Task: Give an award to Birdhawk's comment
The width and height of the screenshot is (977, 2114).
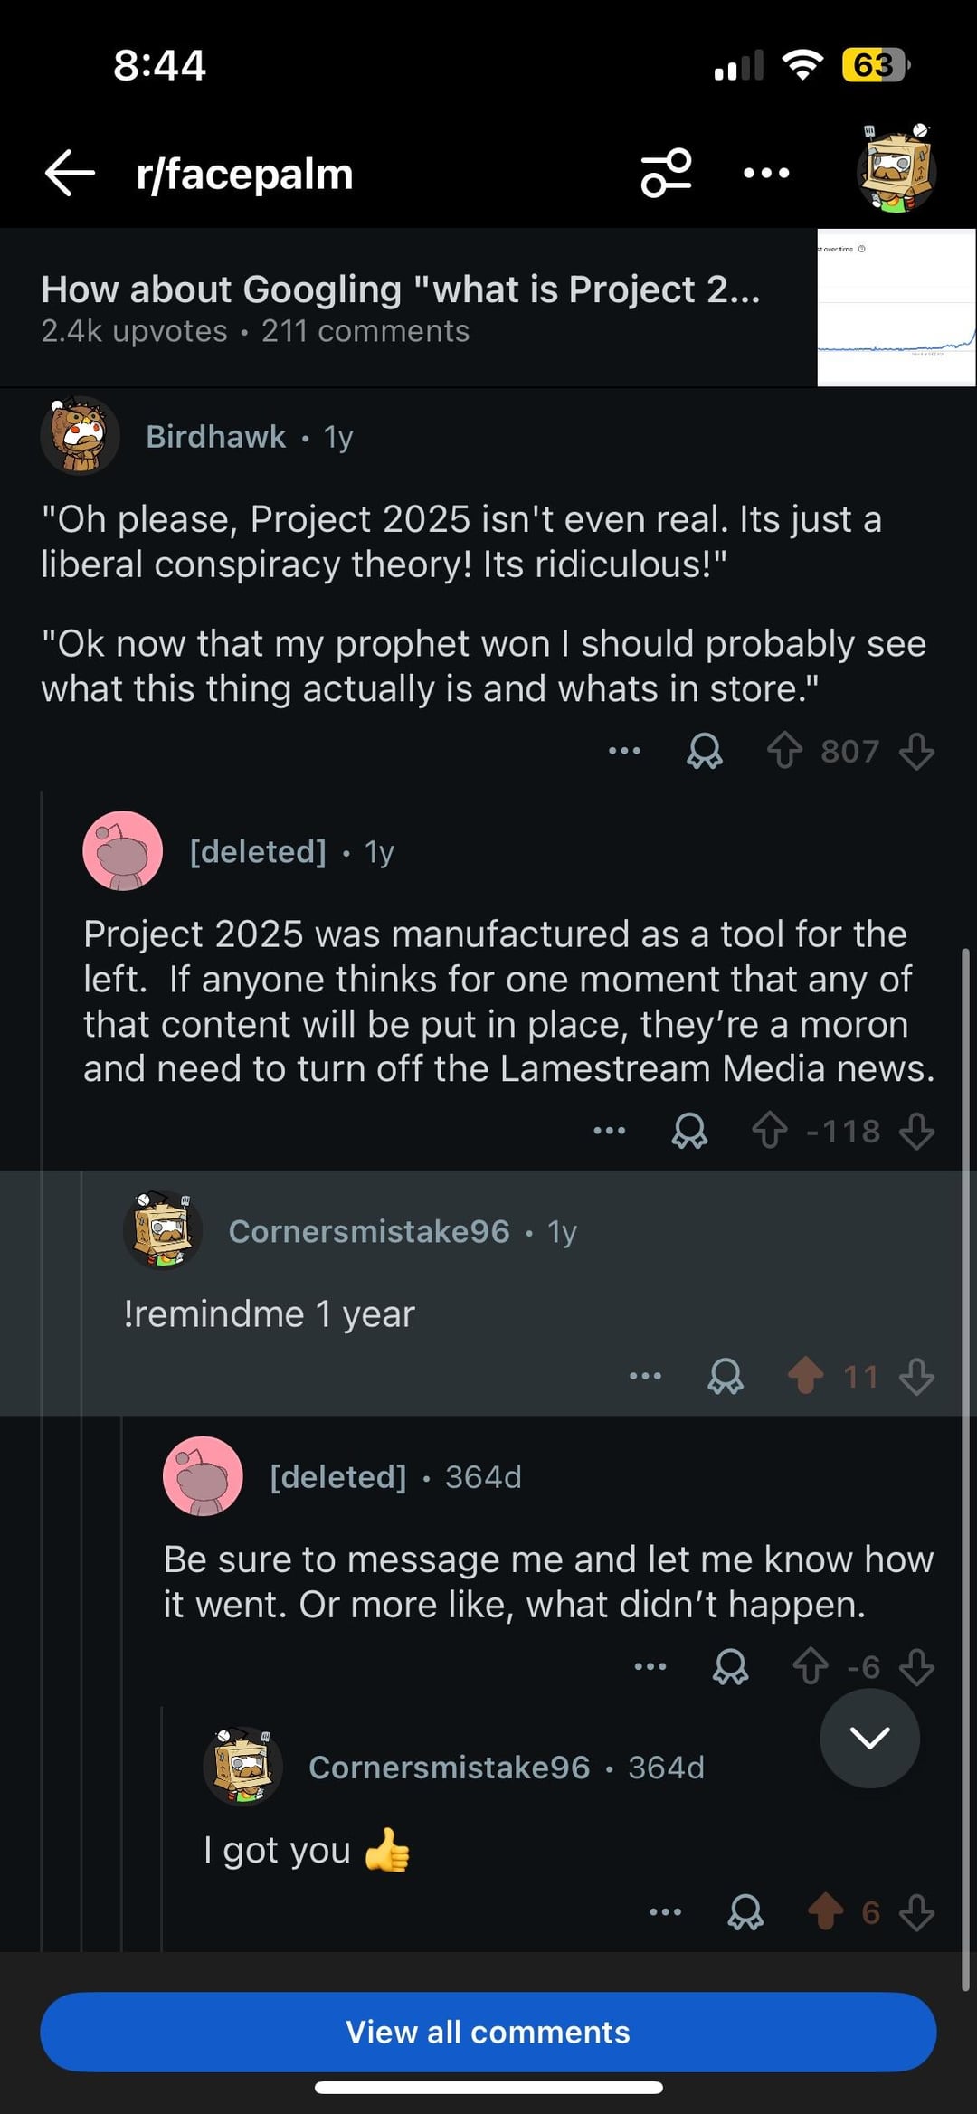Action: coord(705,751)
